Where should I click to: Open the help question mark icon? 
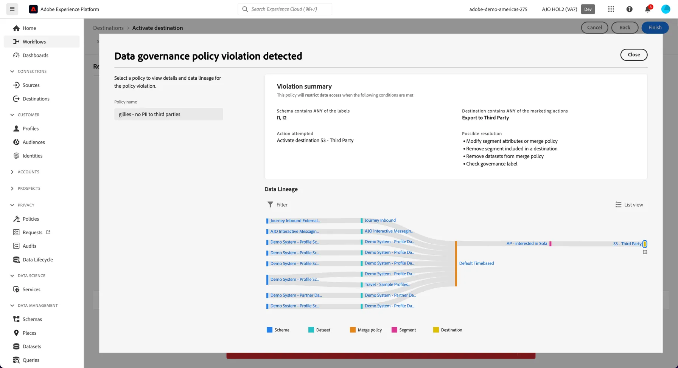pyautogui.click(x=629, y=9)
